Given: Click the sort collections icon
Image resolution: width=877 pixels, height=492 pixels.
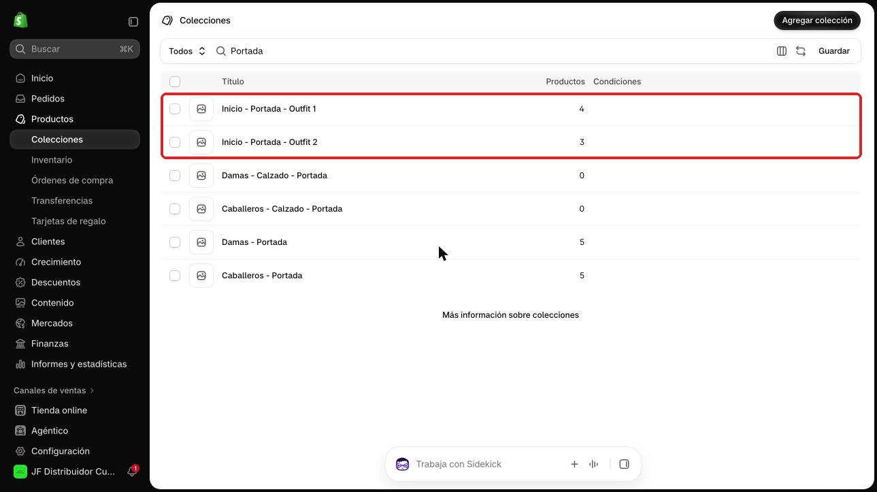Looking at the screenshot, I should pos(801,51).
